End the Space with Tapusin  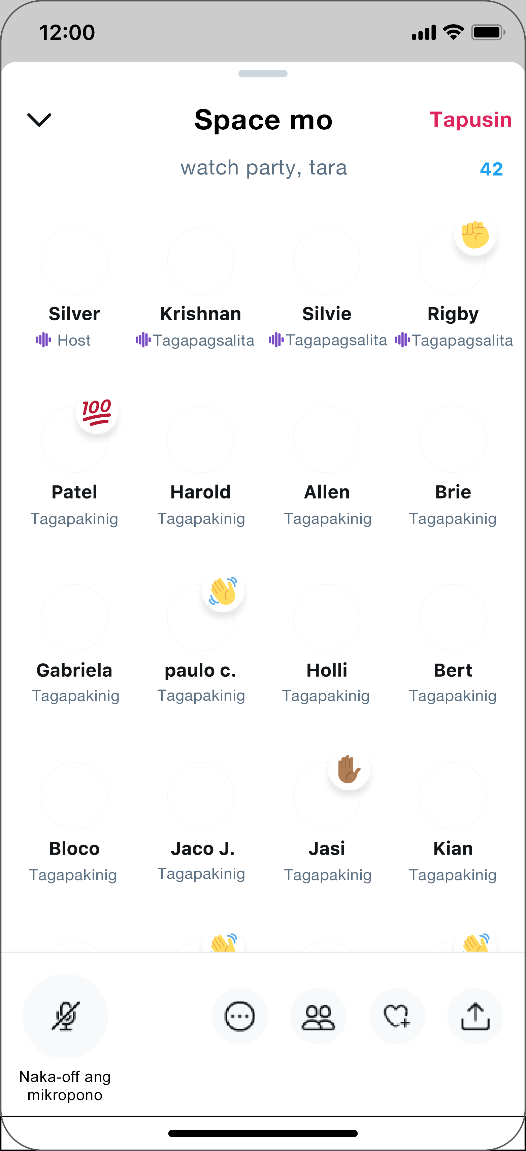471,120
